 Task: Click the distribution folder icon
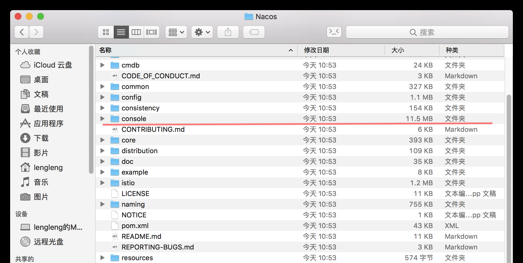point(115,151)
